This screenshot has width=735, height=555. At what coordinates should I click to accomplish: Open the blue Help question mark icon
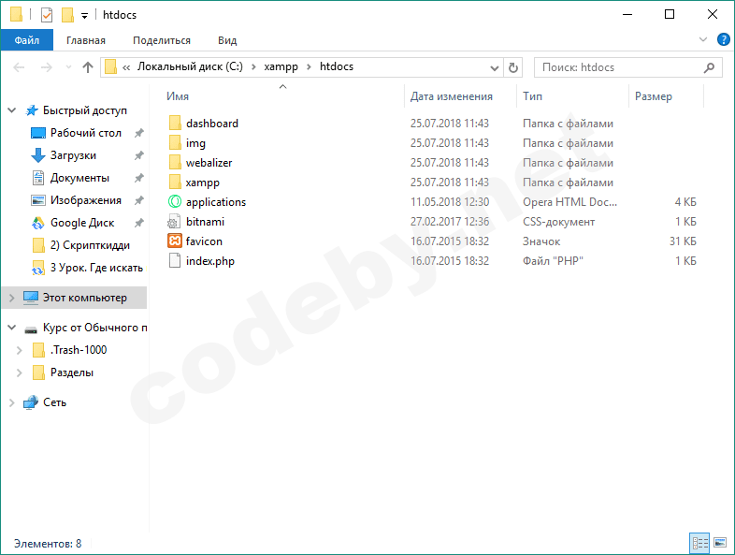coord(723,39)
